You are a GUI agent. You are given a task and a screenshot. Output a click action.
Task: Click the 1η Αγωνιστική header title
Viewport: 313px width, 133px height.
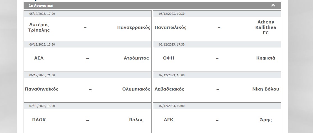tap(41, 5)
